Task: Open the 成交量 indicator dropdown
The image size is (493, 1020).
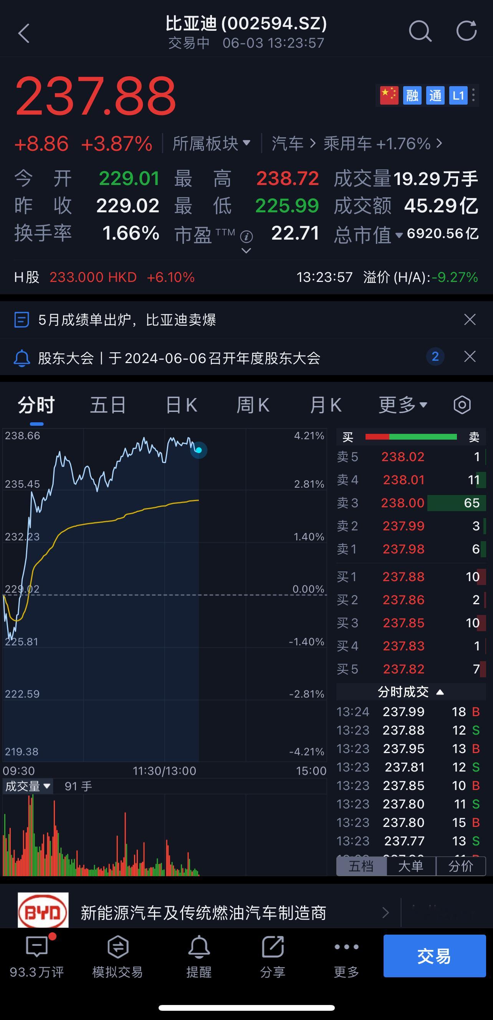Action: (x=27, y=786)
